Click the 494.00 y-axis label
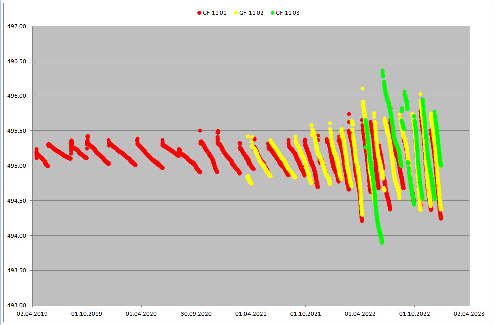Image resolution: width=495 pixels, height=325 pixels. tap(18, 236)
